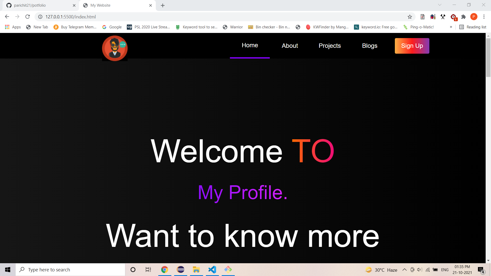Open the Projects page link
The image size is (491, 276).
(330, 46)
